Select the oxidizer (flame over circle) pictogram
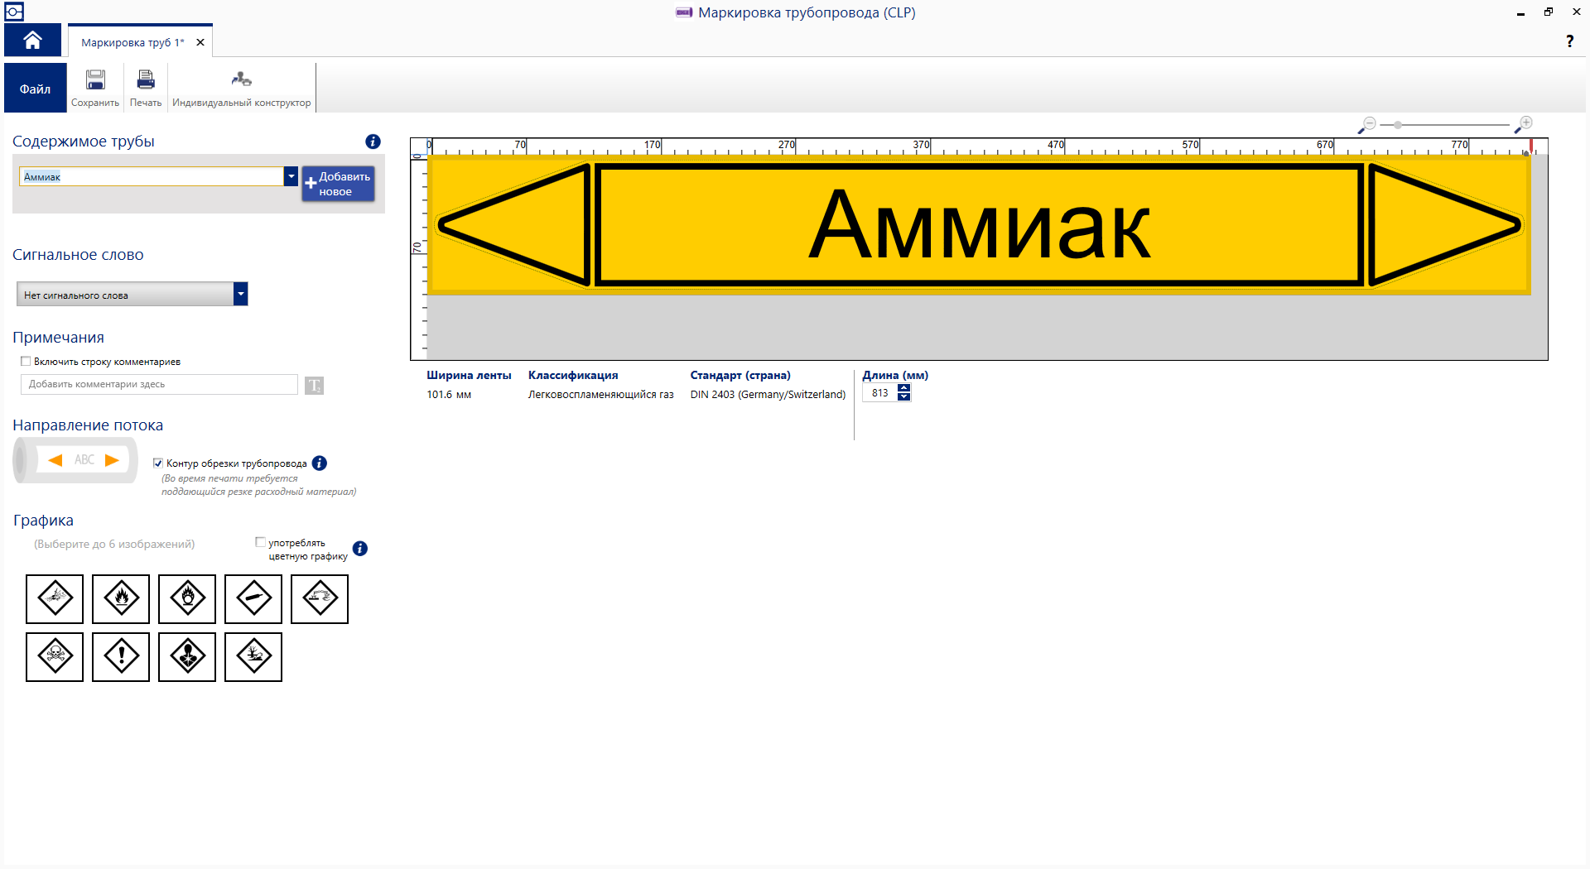1590x869 pixels. point(187,599)
